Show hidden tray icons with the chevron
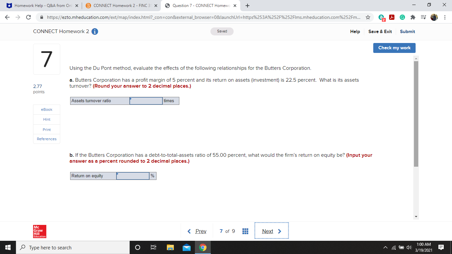This screenshot has height=254, width=452. [x=385, y=247]
